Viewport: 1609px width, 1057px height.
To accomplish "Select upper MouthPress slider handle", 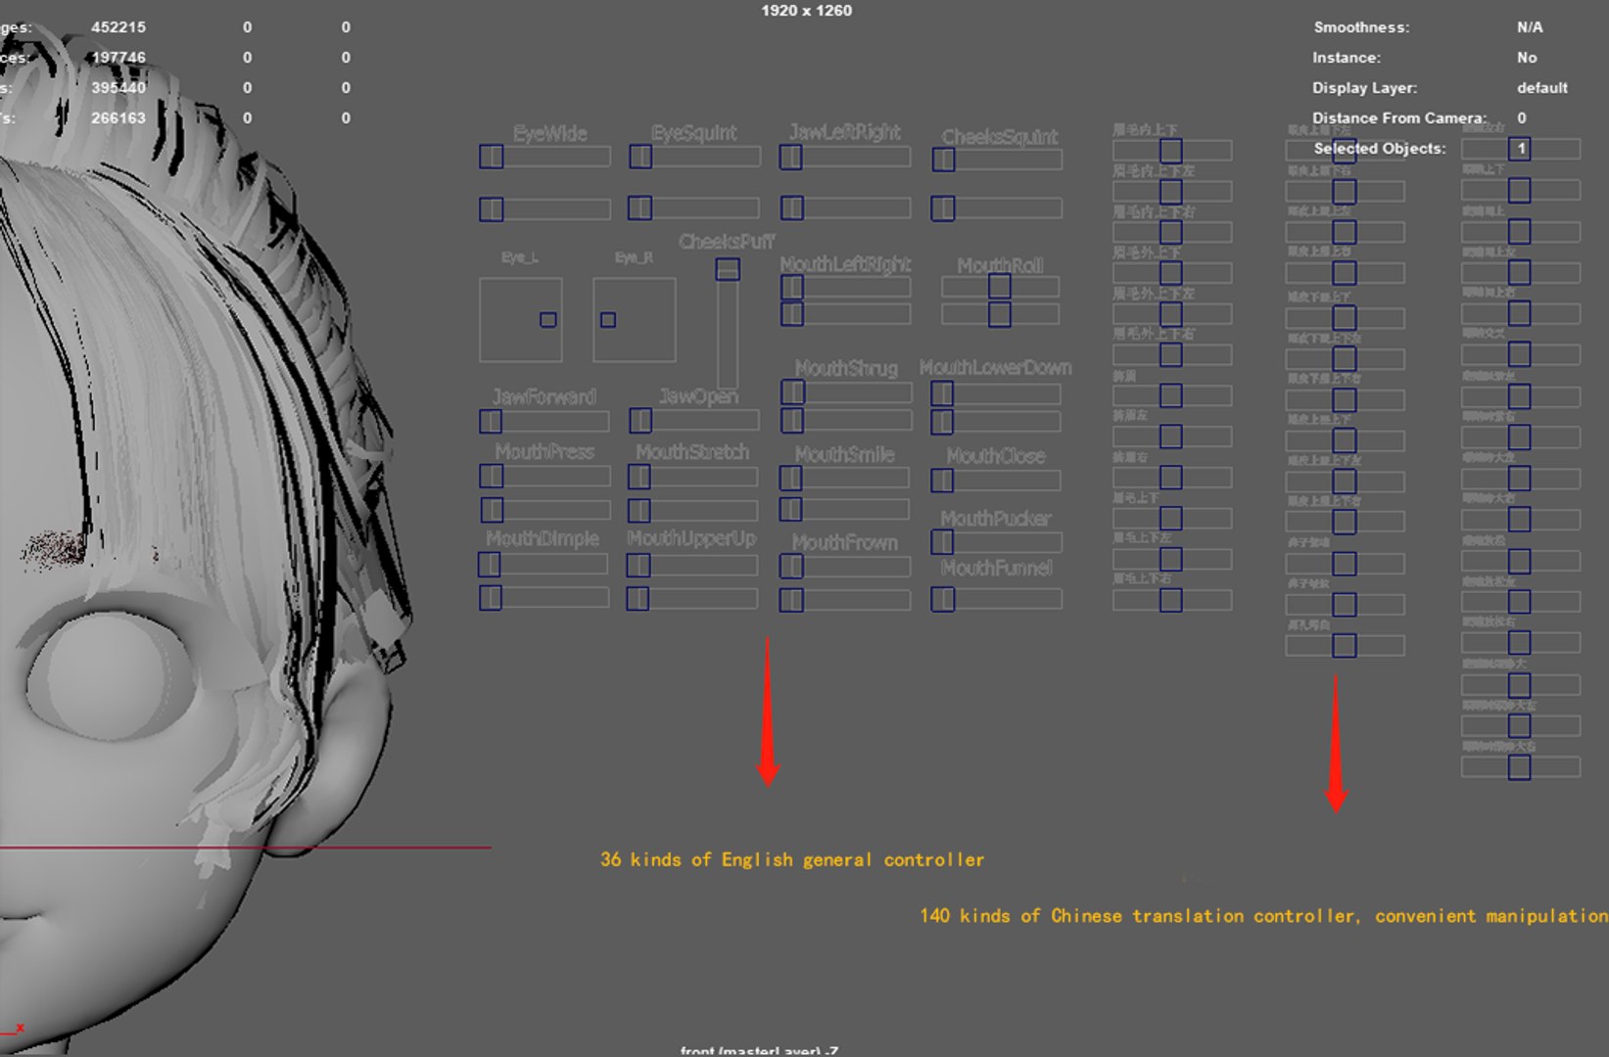I will click(492, 477).
